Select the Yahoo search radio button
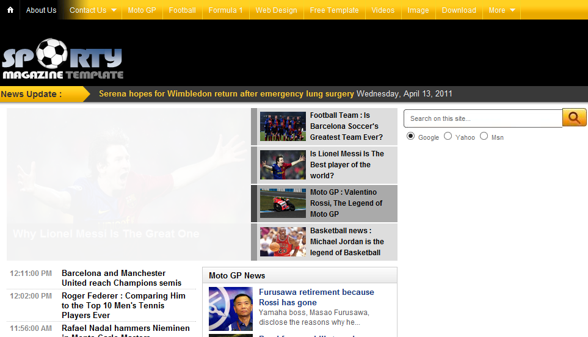588x337 pixels. pos(448,136)
